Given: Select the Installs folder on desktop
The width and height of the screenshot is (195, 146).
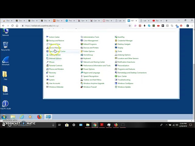Looking at the screenshot, I should pyautogui.click(x=5, y=90).
